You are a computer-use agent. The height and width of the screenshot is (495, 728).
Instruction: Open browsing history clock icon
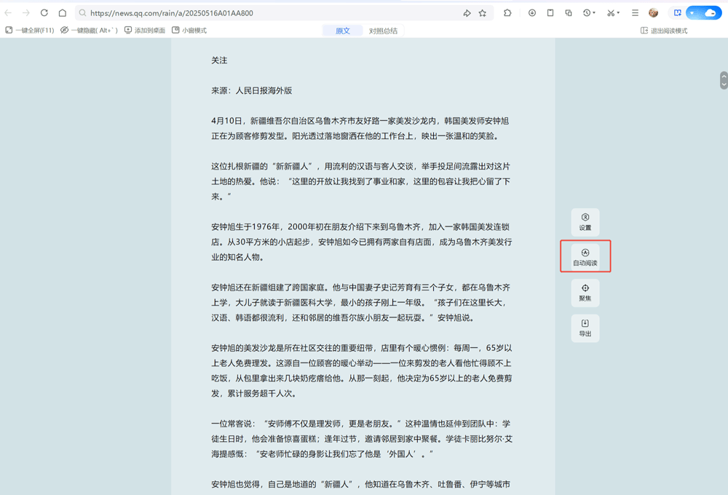click(x=587, y=12)
